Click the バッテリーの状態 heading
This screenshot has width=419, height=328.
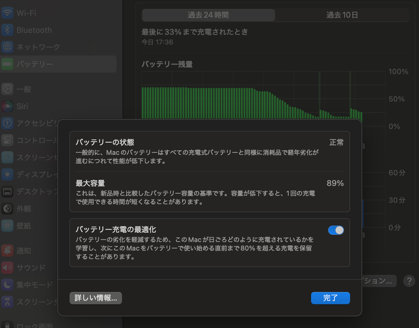coord(105,142)
